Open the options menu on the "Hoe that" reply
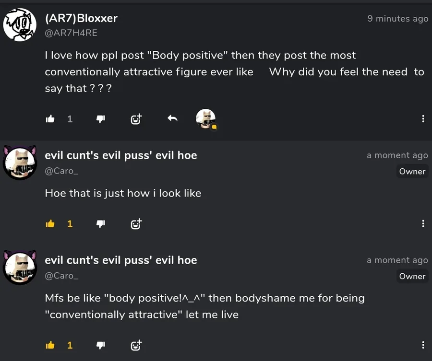Screen dimensions: 432x361 click(423, 223)
